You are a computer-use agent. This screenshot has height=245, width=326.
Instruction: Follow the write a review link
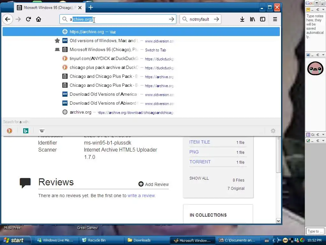click(141, 196)
